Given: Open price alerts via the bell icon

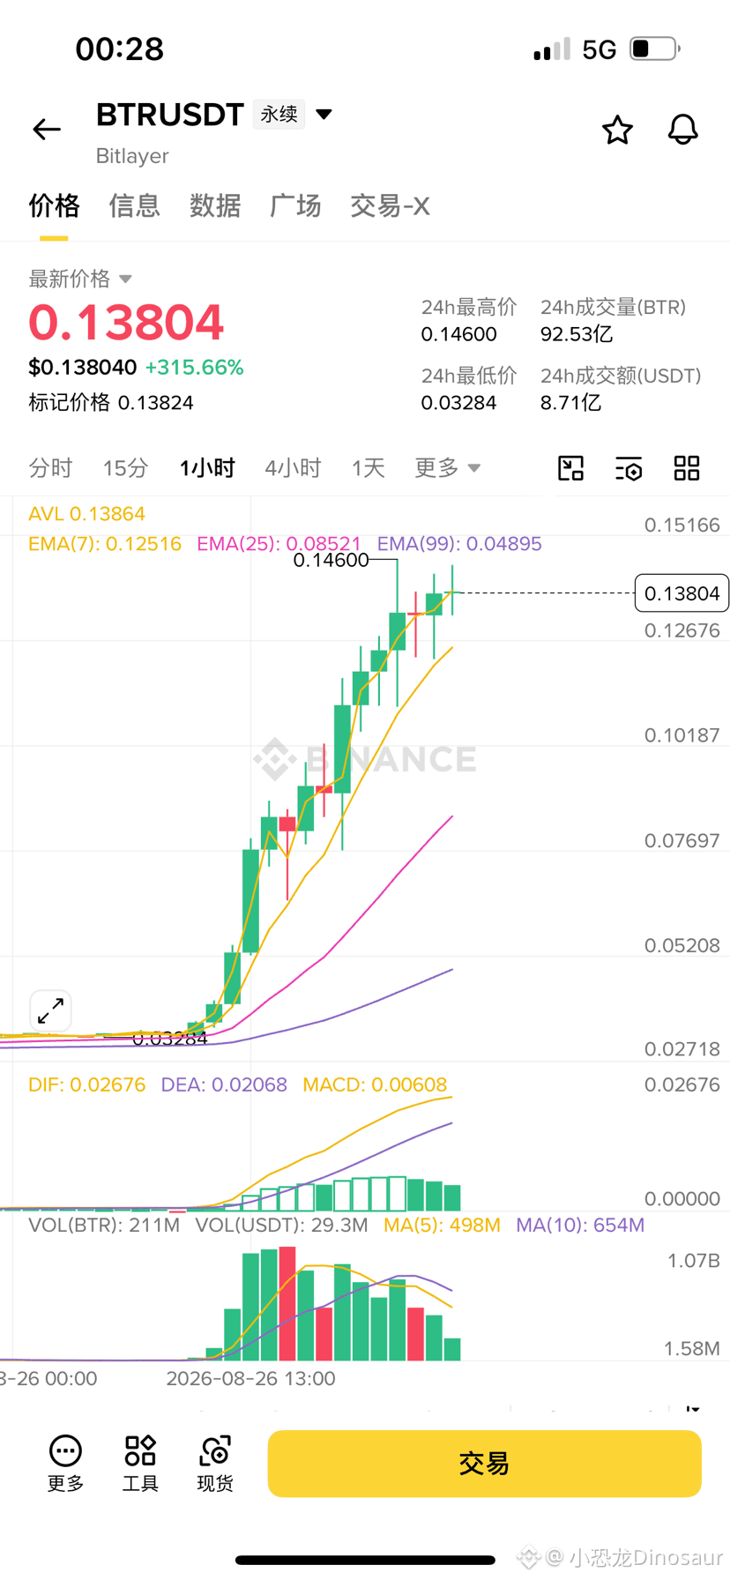Looking at the screenshot, I should 682,130.
